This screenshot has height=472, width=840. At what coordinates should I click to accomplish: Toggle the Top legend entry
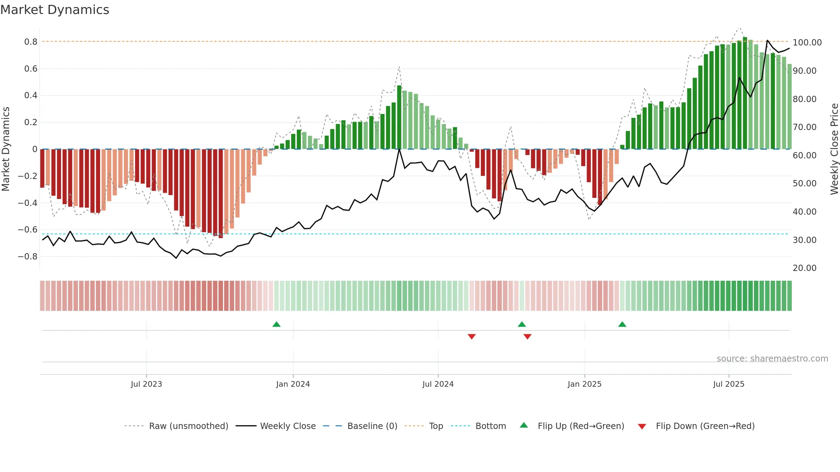pos(424,426)
